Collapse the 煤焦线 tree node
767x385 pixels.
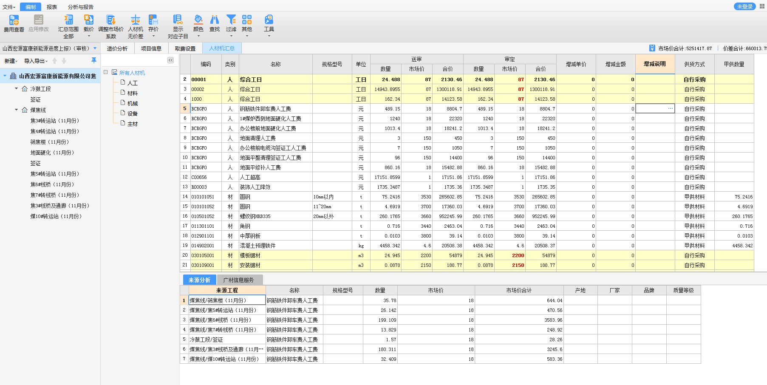pos(17,110)
